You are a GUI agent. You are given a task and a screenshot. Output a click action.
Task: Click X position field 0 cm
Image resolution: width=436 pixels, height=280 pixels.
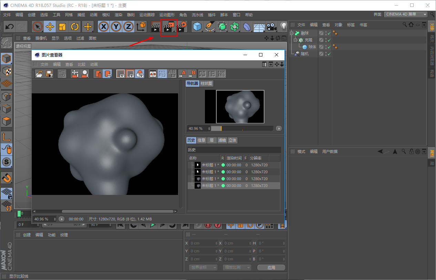(204, 243)
